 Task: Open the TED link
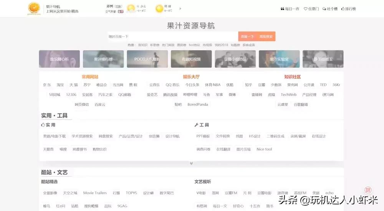323,85
